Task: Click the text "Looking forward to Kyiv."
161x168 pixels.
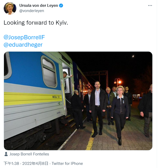Action: click(36, 23)
